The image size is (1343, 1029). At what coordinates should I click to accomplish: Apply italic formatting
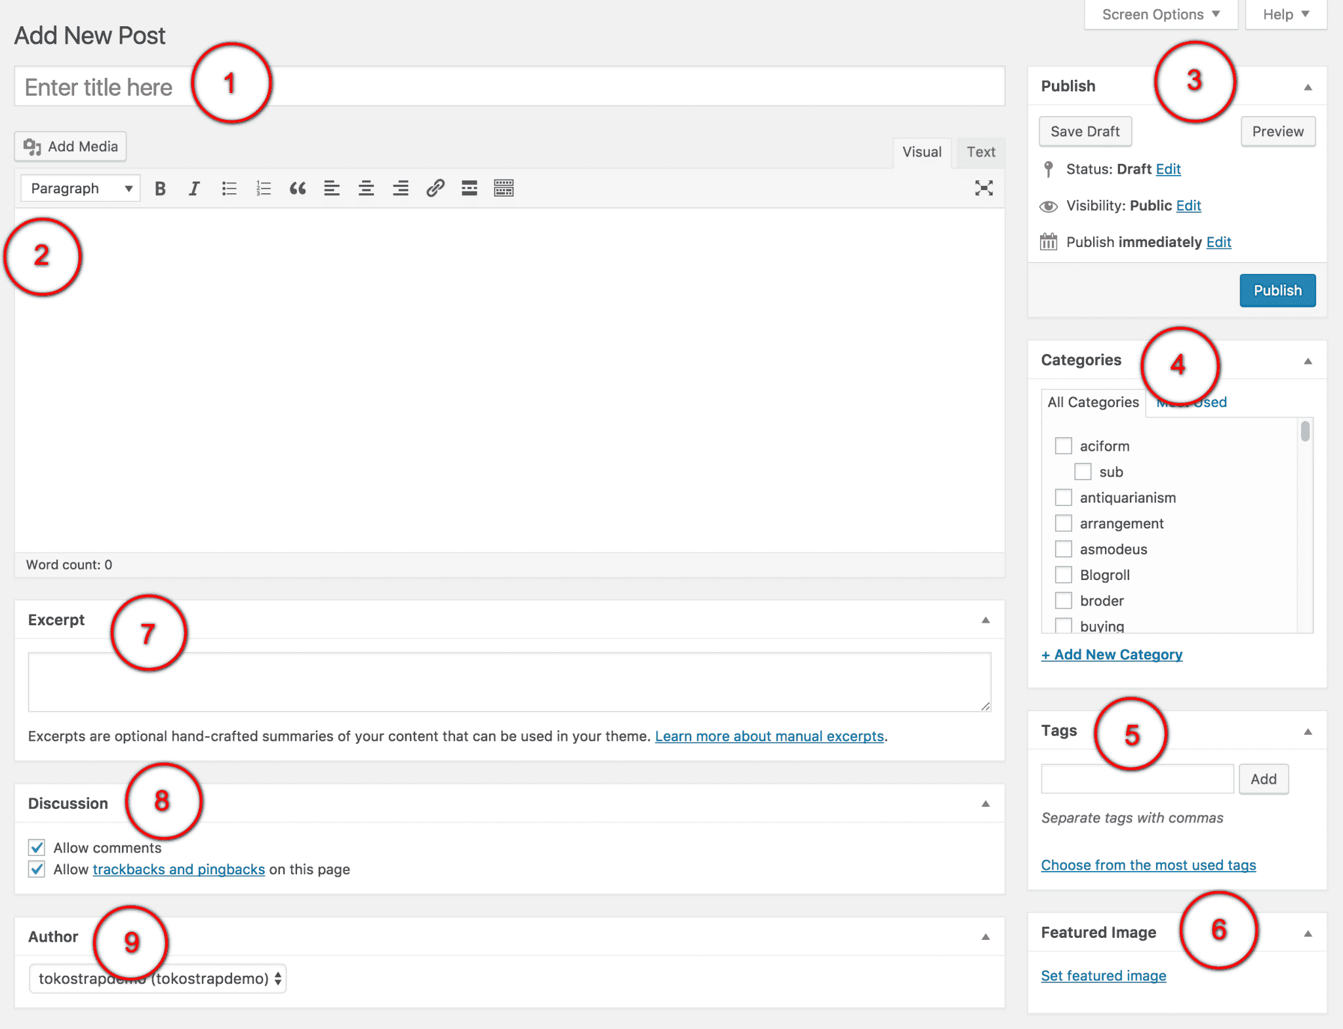(194, 189)
